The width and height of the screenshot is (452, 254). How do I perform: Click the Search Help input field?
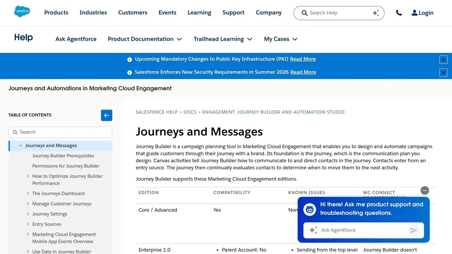pos(339,13)
